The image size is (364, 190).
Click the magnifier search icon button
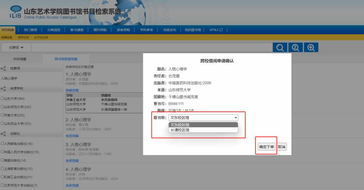[x=280, y=47]
